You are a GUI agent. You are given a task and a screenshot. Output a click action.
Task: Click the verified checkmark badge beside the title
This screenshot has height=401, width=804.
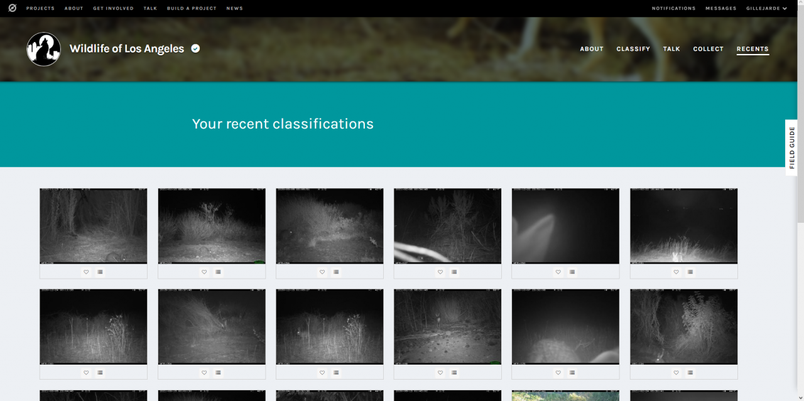[196, 48]
